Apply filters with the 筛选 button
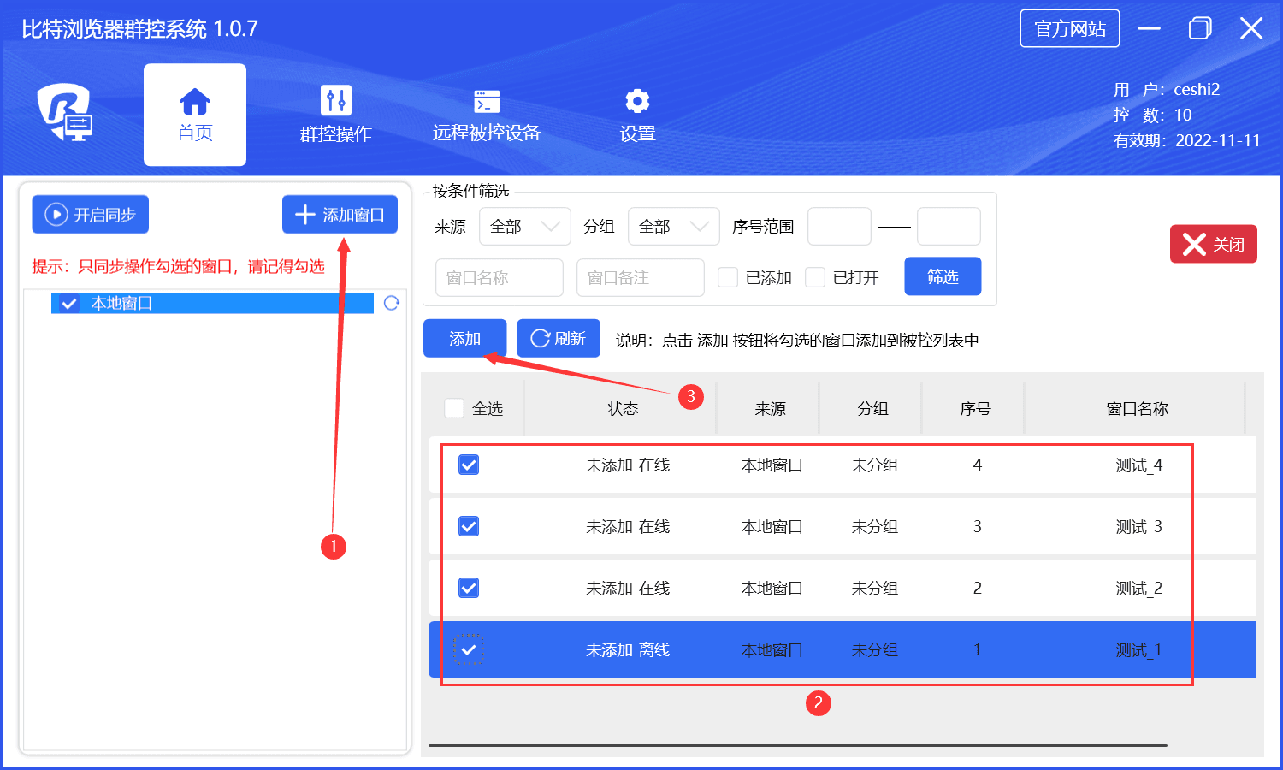This screenshot has height=770, width=1283. 943,276
